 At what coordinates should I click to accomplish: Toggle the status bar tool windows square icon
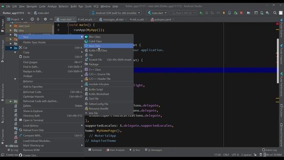(3, 155)
